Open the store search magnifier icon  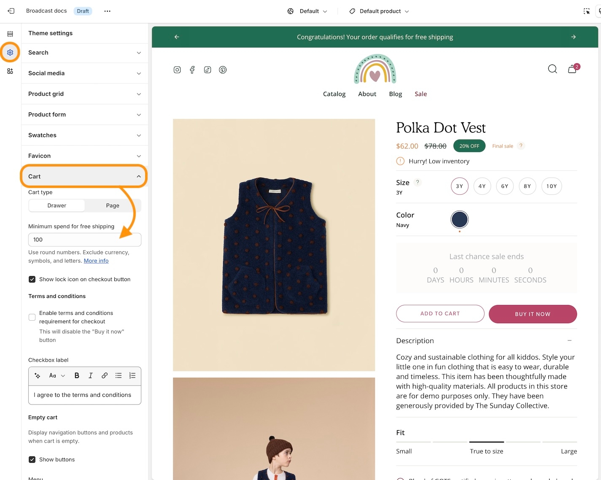click(552, 69)
